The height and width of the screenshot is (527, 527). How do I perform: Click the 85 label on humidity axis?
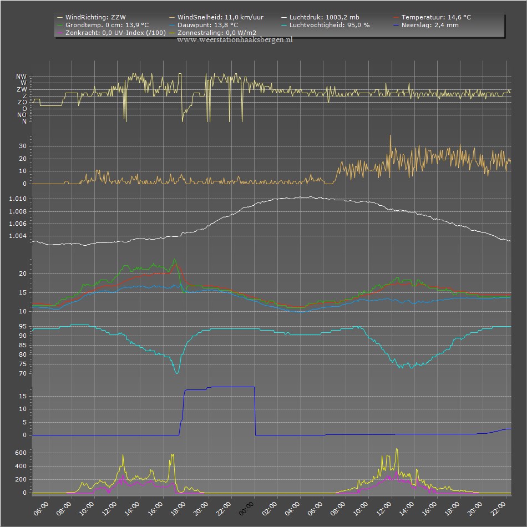(x=23, y=345)
